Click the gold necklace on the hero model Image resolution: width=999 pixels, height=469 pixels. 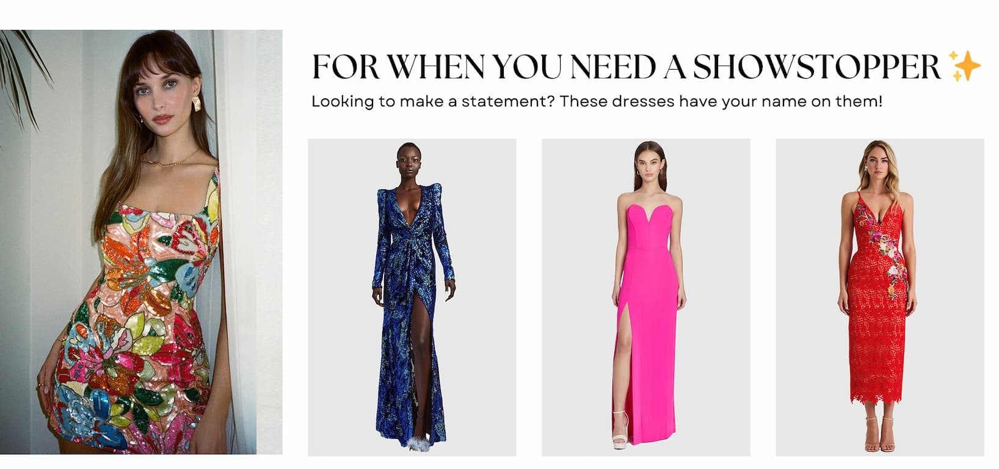tap(172, 156)
